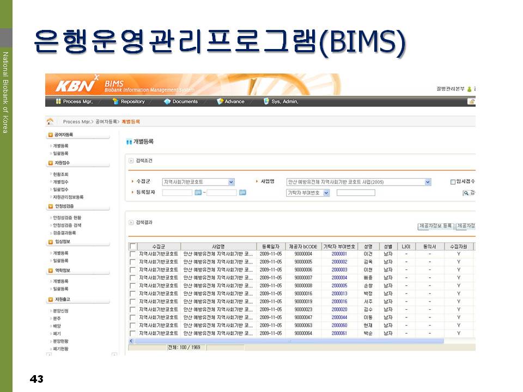Image resolution: width=523 pixels, height=392 pixels.
Task: Click the Repository menu icon
Action: click(115, 101)
